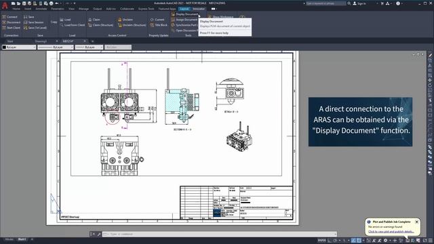Open the Insert ribbon tab
Image resolution: width=434 pixels, height=244 pixels.
(28, 9)
